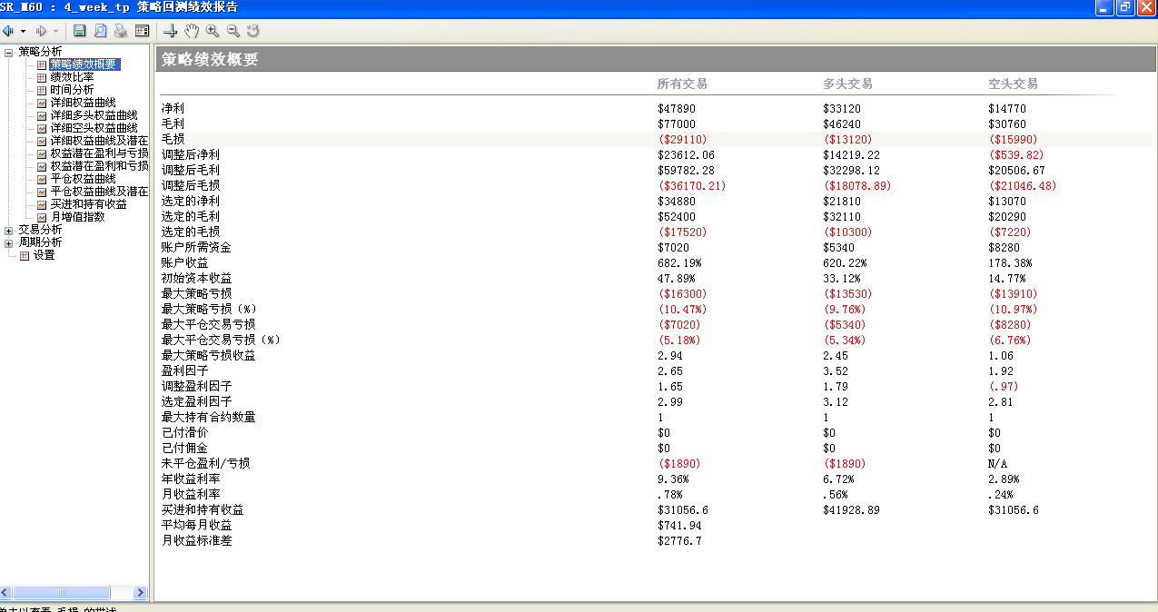1158x612 pixels.
Task: Click the chart icon beside 详细空头权益曲线
Action: [42, 128]
